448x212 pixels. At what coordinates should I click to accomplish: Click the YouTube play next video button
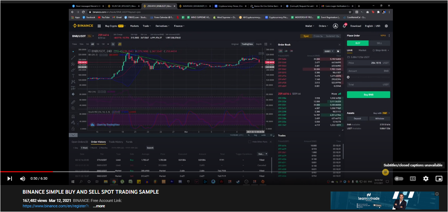10,179
